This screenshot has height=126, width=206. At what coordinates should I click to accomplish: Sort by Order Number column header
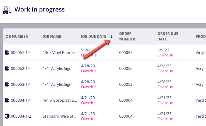[x=127, y=36]
